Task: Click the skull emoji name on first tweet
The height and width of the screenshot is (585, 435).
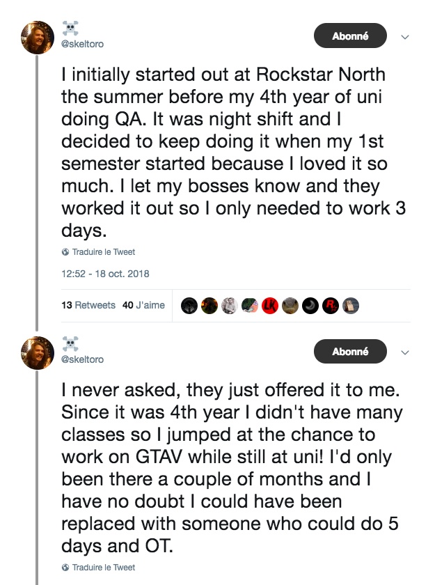Action: click(70, 29)
